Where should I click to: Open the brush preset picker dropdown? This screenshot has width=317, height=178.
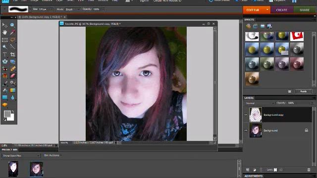pyautogui.click(x=30, y=9)
